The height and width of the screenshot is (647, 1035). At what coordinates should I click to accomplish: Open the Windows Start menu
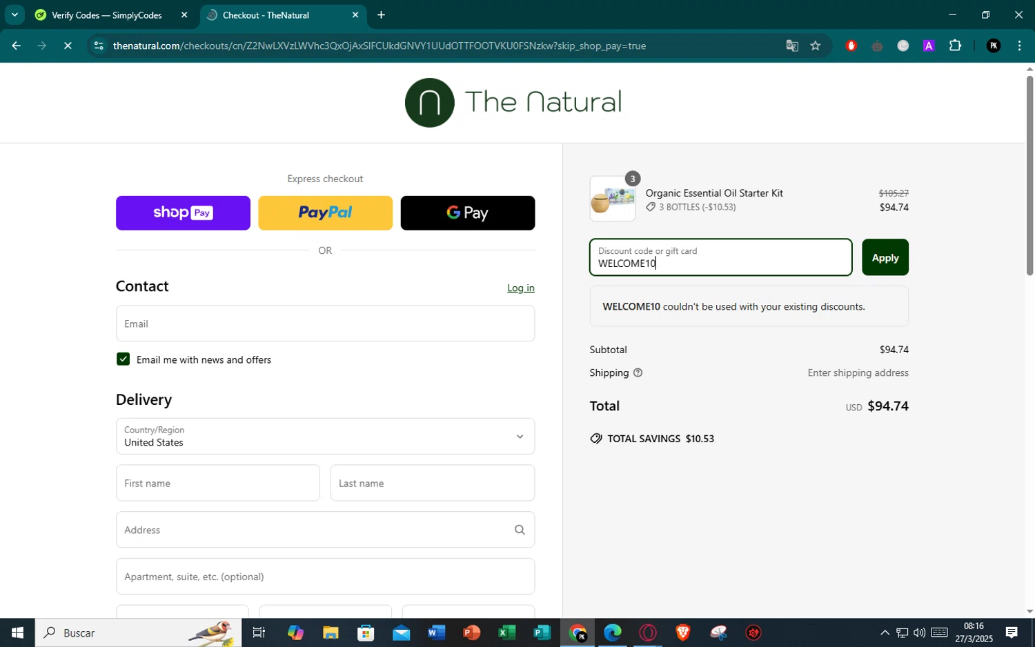[17, 633]
